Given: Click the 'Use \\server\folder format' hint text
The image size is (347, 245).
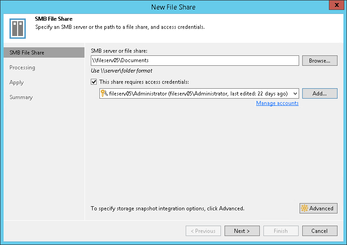Looking at the screenshot, I should click(x=122, y=71).
